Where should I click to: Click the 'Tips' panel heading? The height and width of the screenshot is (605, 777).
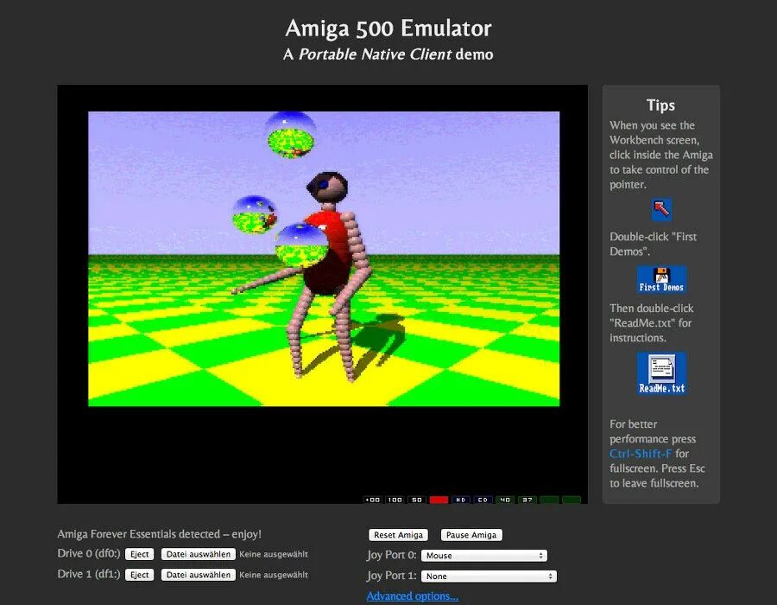(x=660, y=105)
